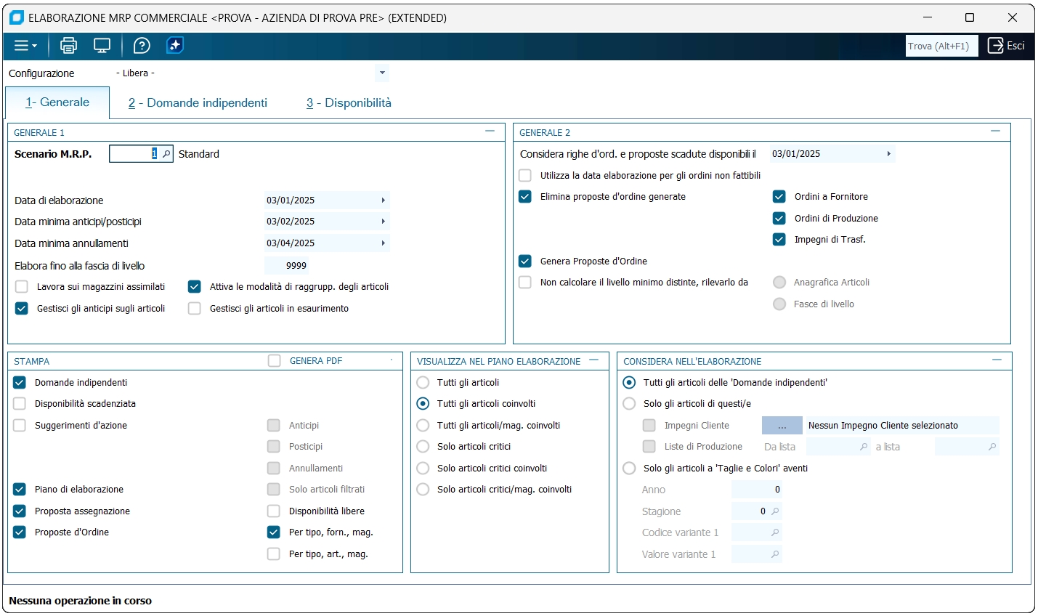Screen dimensions: 1038x616
Task: Open the hamburger main menu
Action: 25,46
